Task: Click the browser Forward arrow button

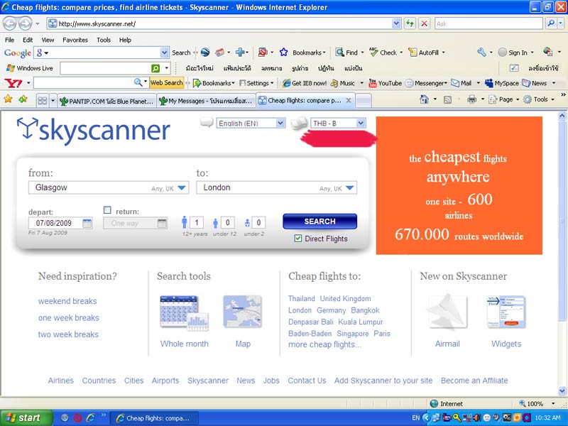Action: pyautogui.click(x=25, y=24)
